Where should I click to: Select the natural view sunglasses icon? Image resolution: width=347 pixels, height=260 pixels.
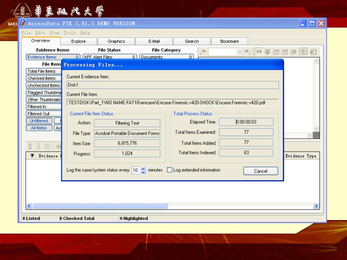click(259, 52)
